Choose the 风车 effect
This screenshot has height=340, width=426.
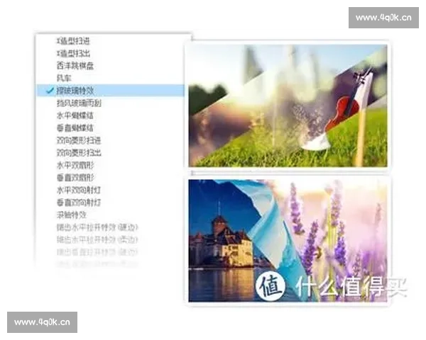pyautogui.click(x=64, y=78)
